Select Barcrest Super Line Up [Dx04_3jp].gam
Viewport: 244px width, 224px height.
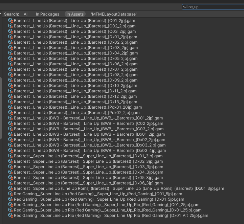[x=89, y=172]
